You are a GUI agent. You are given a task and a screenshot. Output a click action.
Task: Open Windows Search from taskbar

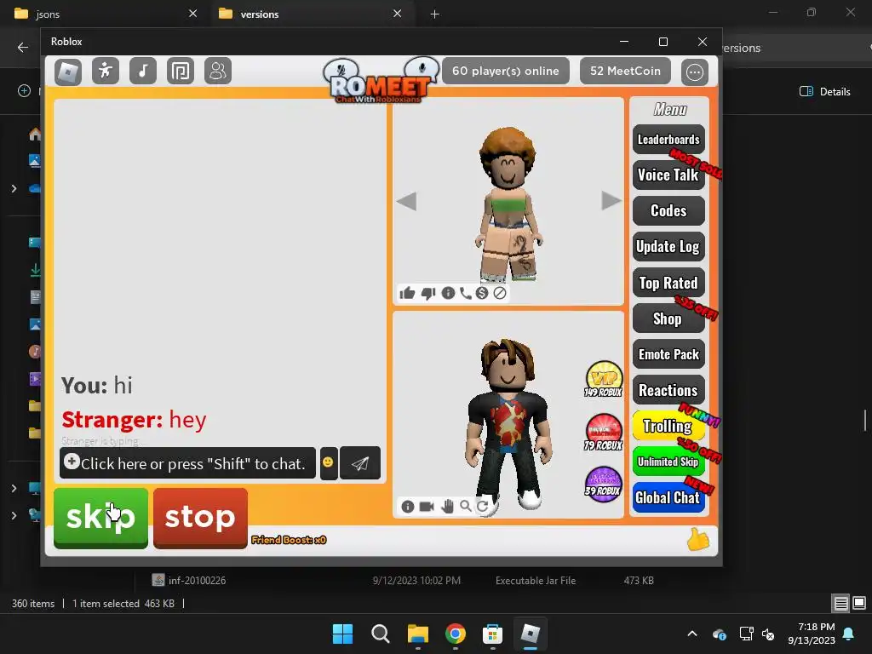[381, 634]
